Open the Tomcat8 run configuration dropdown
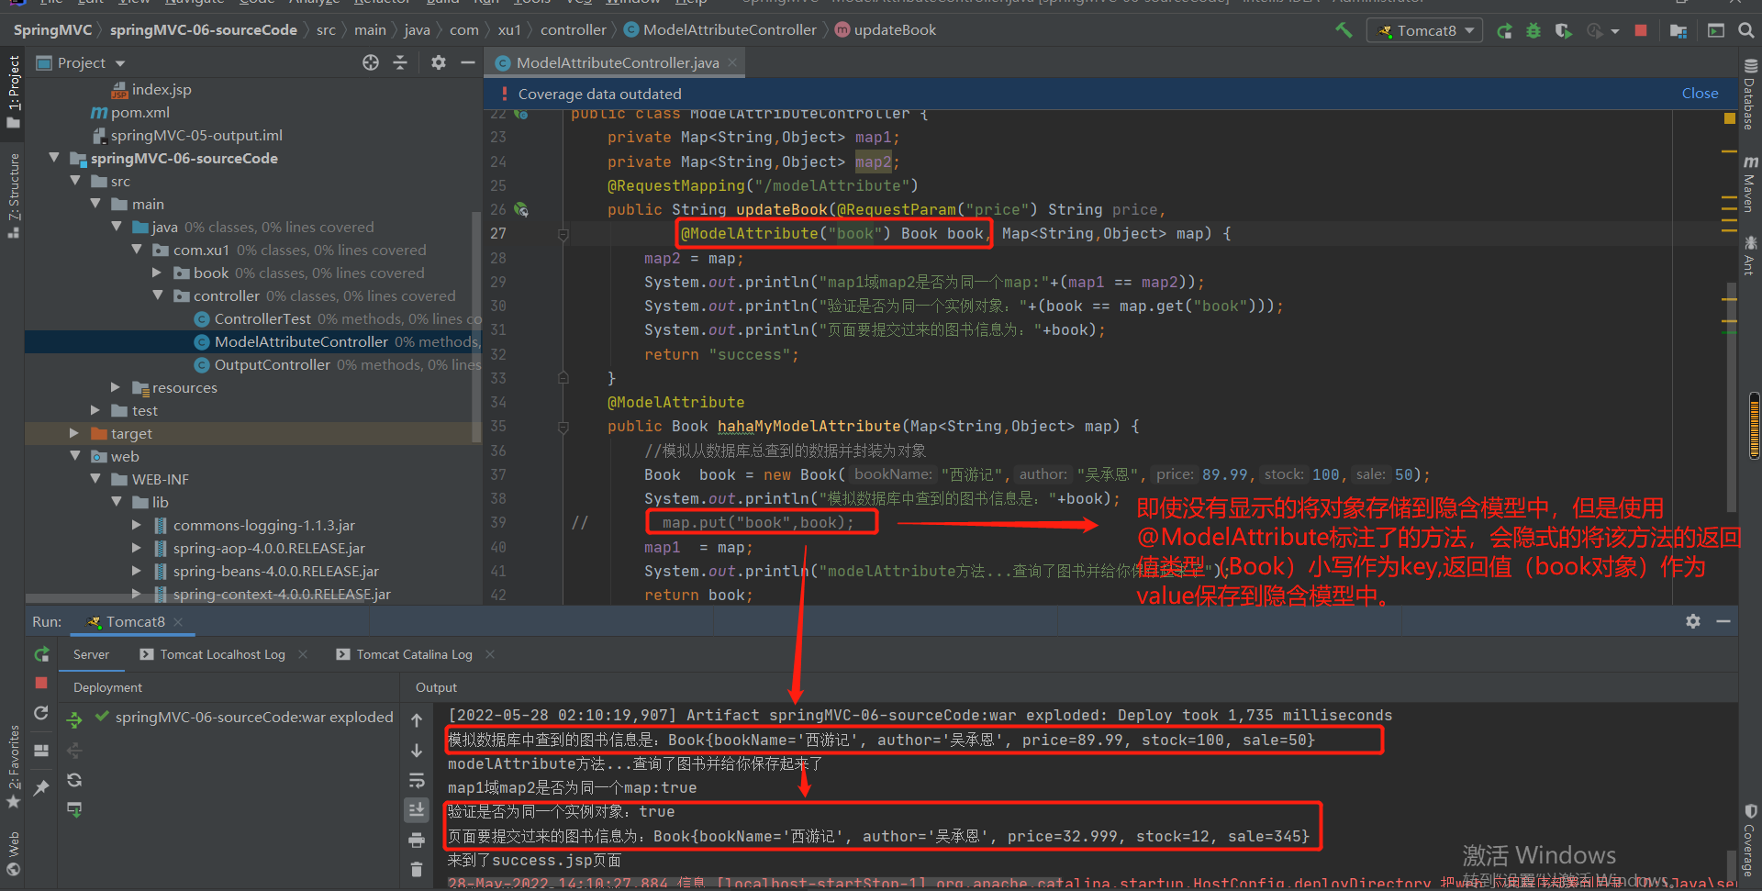This screenshot has height=891, width=1762. [1425, 30]
